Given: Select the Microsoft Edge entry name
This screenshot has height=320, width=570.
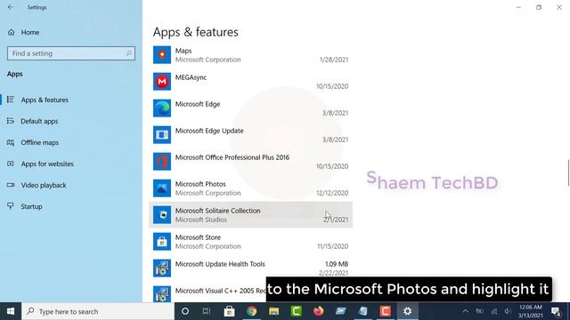Looking at the screenshot, I should point(198,104).
